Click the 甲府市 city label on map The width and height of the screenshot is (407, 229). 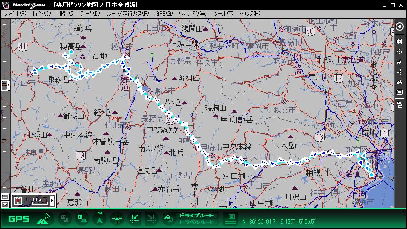tap(211, 147)
